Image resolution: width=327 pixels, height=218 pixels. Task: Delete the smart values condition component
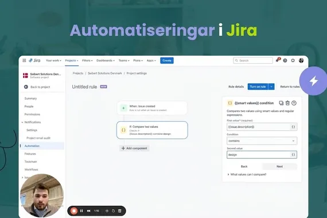[287, 103]
